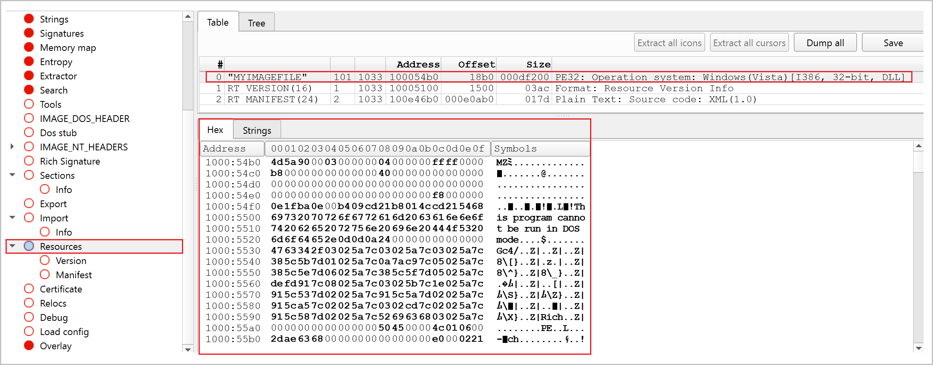Select the IMAGE_DOS_HEADER tree entry
This screenshot has height=365, width=933.
click(85, 119)
